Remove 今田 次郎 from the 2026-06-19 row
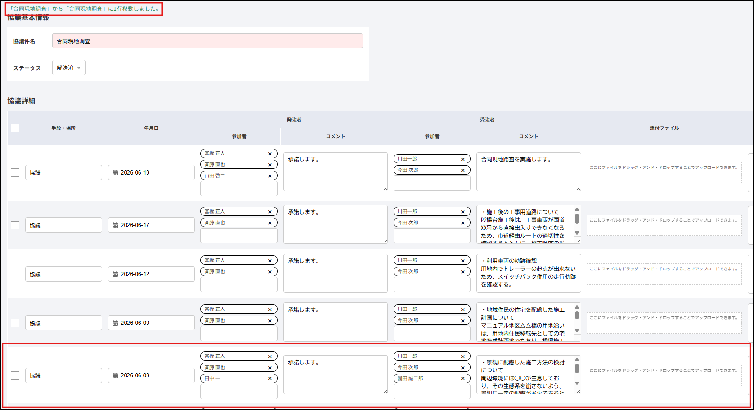This screenshot has height=410, width=754. (463, 170)
